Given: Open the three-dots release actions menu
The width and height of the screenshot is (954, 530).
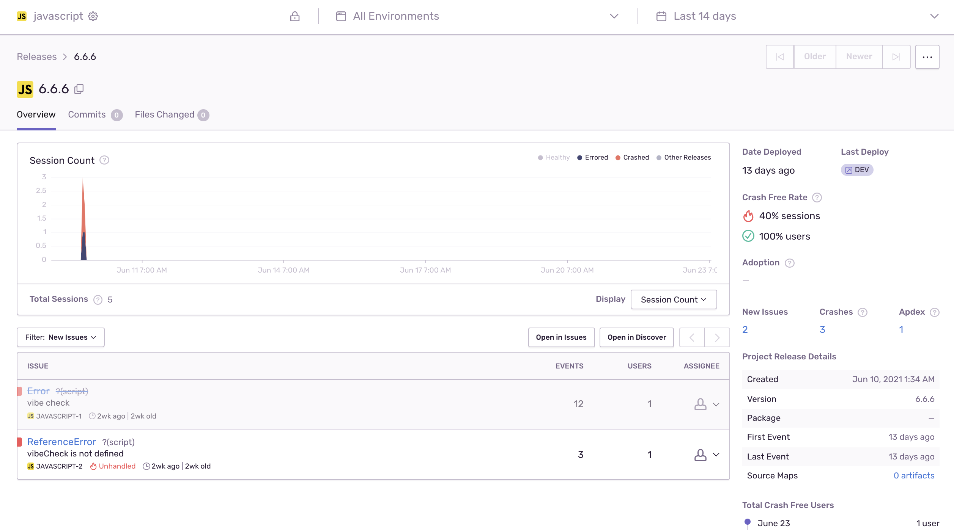Looking at the screenshot, I should point(927,57).
